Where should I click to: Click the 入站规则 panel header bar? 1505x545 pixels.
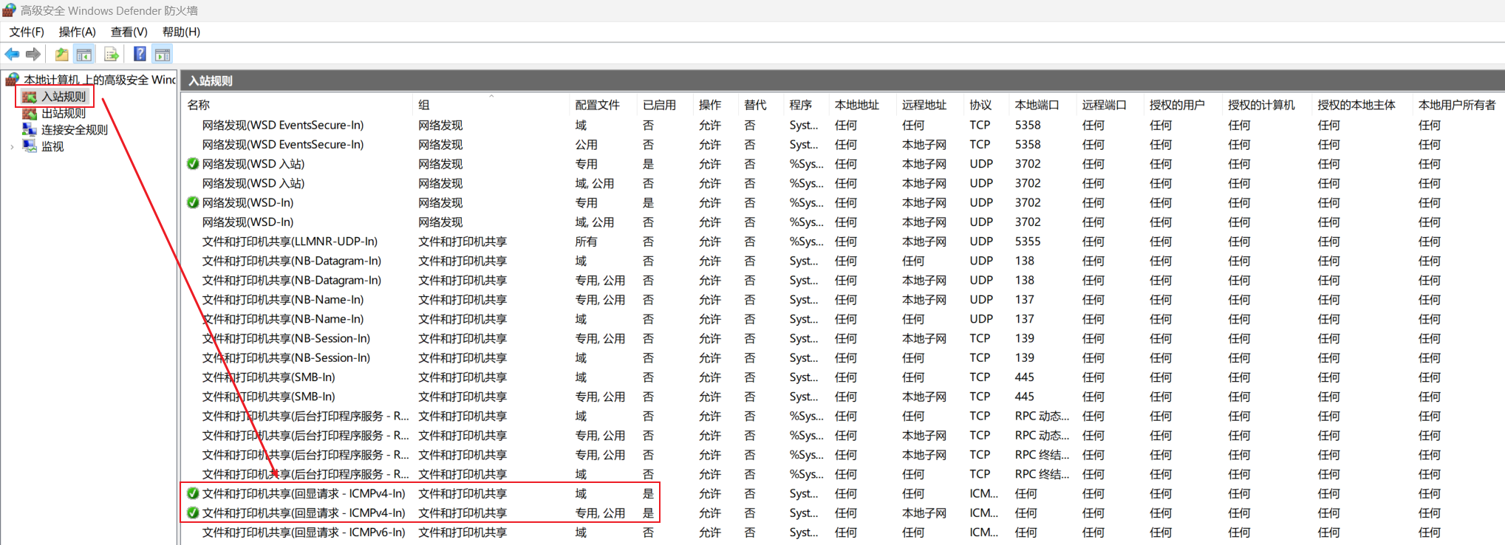[x=842, y=80]
